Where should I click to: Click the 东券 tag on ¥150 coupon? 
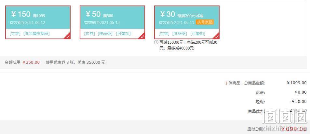pyautogui.click(x=15, y=33)
